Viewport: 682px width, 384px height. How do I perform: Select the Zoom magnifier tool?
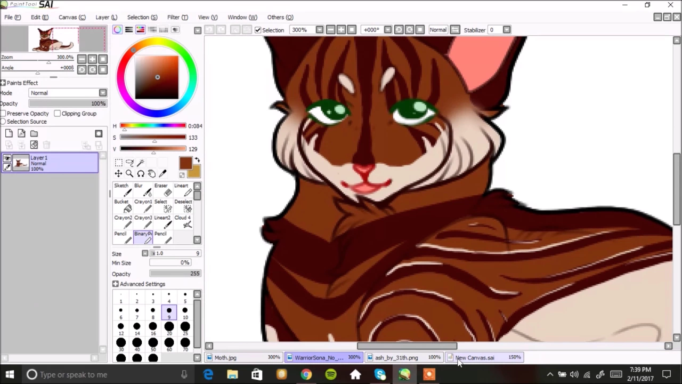coord(129,174)
